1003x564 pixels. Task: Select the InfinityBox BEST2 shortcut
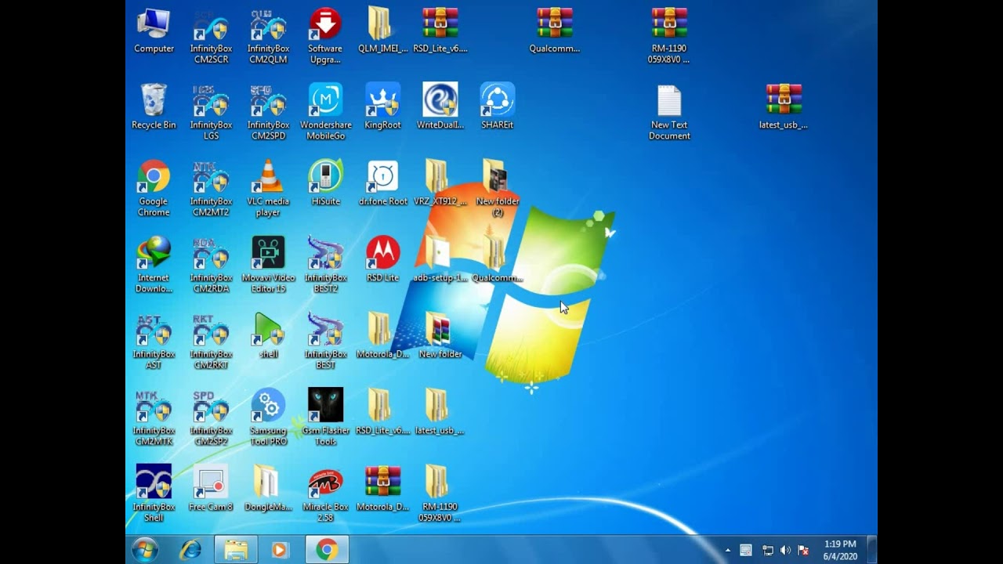tap(325, 266)
